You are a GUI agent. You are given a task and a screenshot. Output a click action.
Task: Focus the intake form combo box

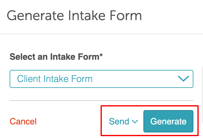(101, 79)
